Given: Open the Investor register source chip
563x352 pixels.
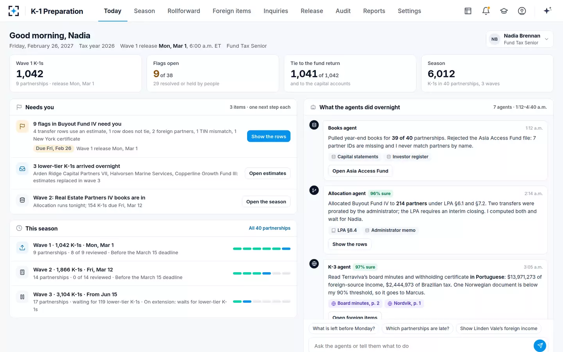Looking at the screenshot, I should [407, 157].
